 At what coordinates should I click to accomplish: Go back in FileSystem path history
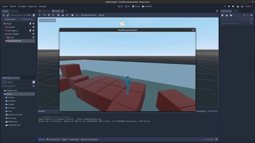click(3, 82)
